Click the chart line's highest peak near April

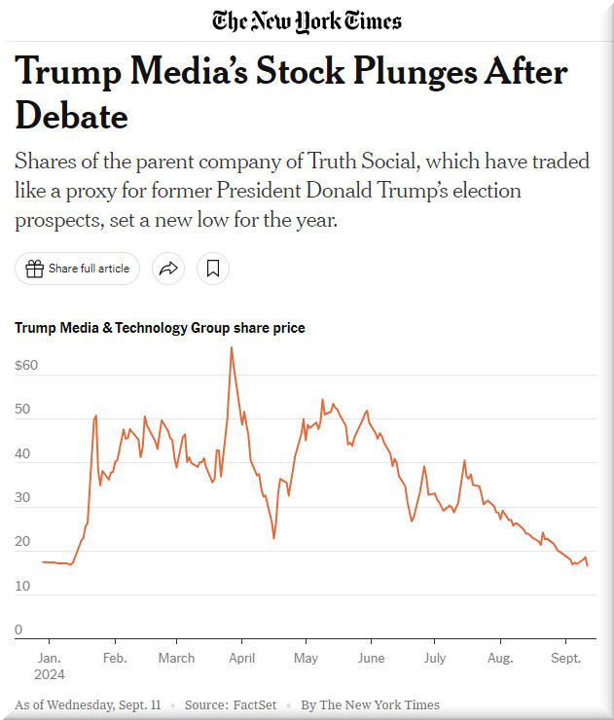tap(231, 347)
